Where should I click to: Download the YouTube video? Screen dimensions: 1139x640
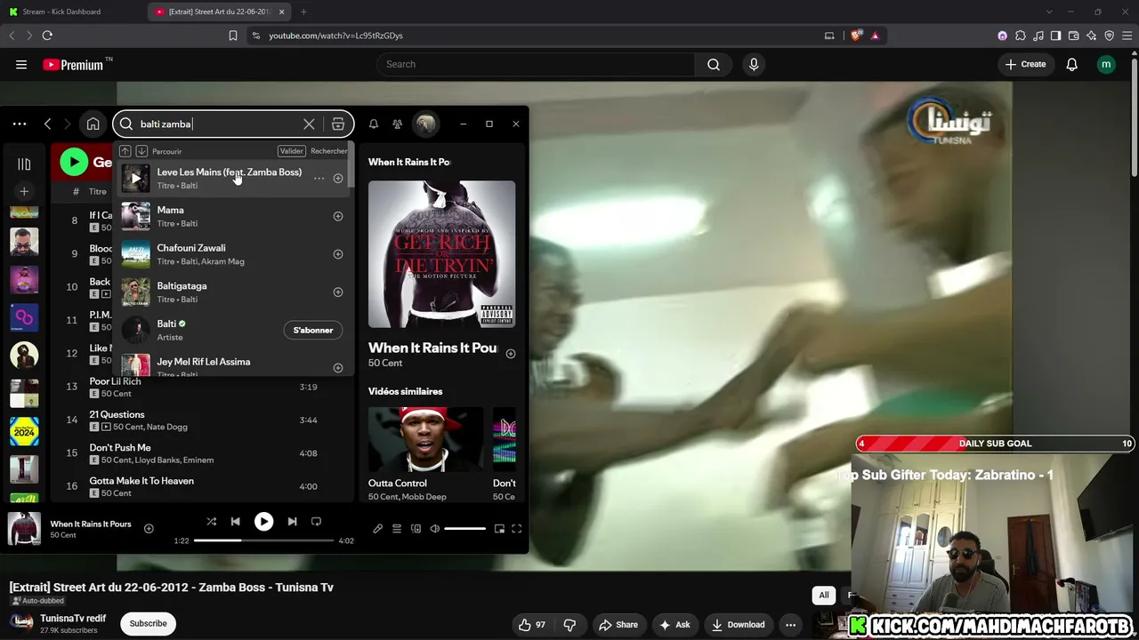(x=739, y=625)
